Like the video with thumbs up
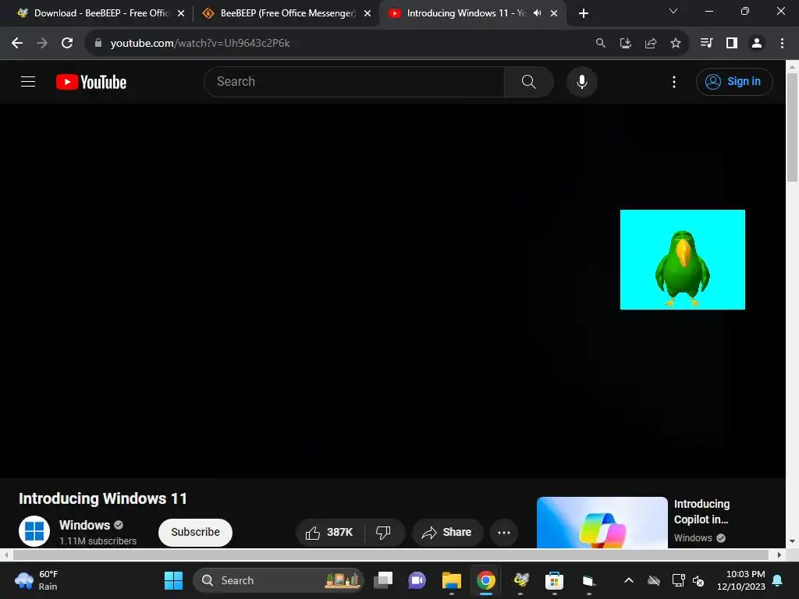The width and height of the screenshot is (799, 599). (329, 532)
